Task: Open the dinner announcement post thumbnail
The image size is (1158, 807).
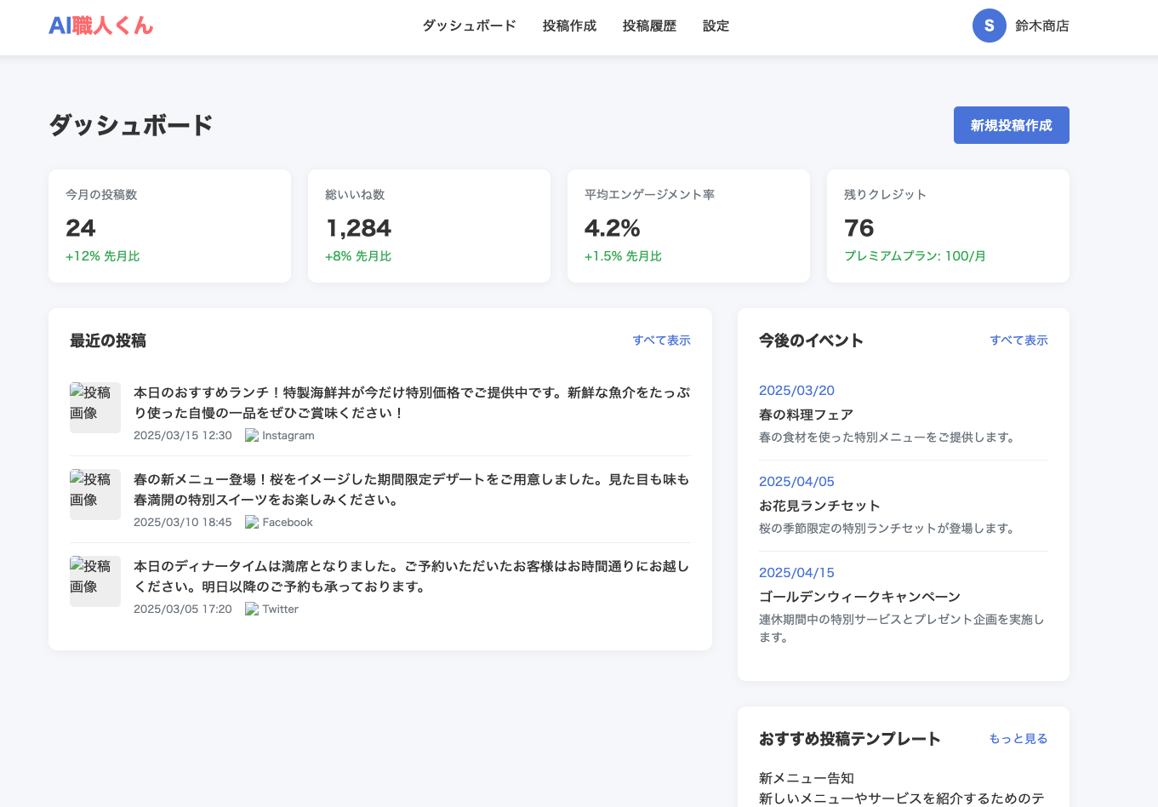Action: 94,581
